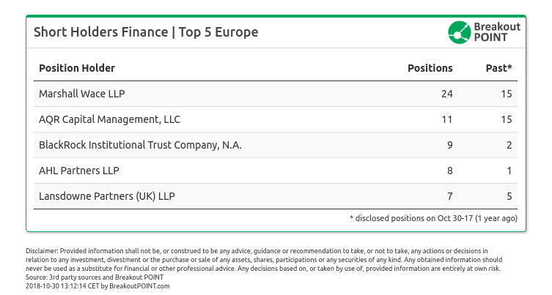Select the Position Holder column header
The width and height of the screenshot is (552, 295).
click(77, 68)
